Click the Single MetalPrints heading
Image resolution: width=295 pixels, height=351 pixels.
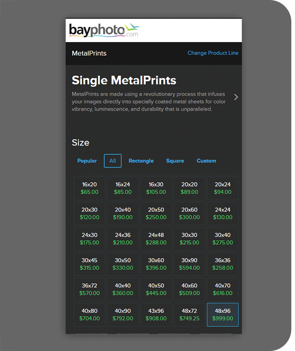124,80
